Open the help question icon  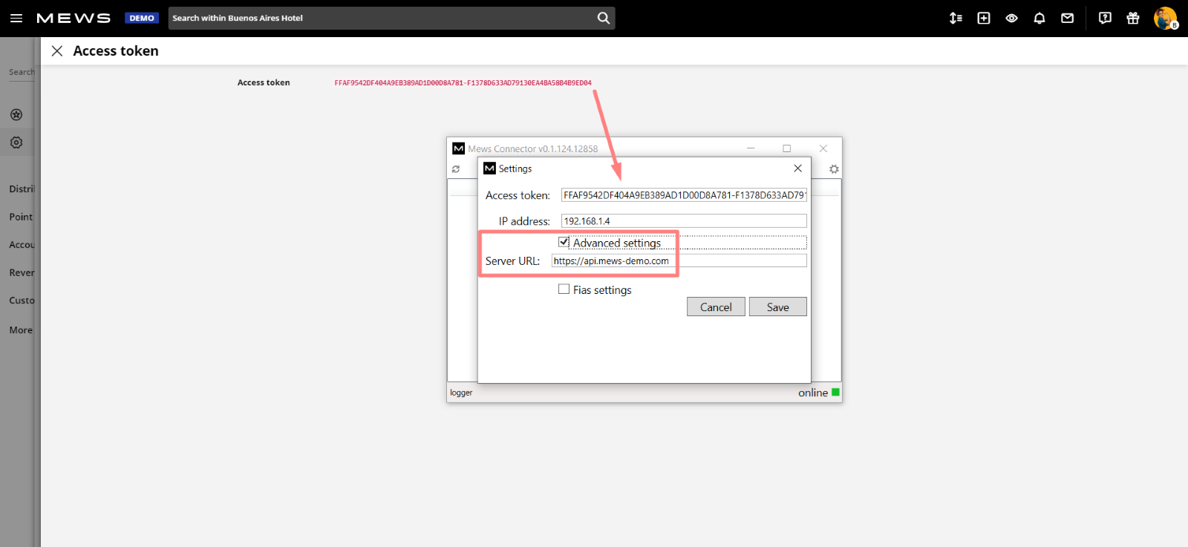pos(1105,18)
